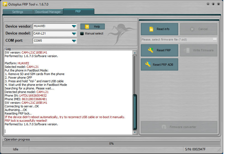Click 'Put the phone in FastBoot Mode:' line
This screenshot has height=154, width=226.
pyautogui.click(x=26, y=70)
